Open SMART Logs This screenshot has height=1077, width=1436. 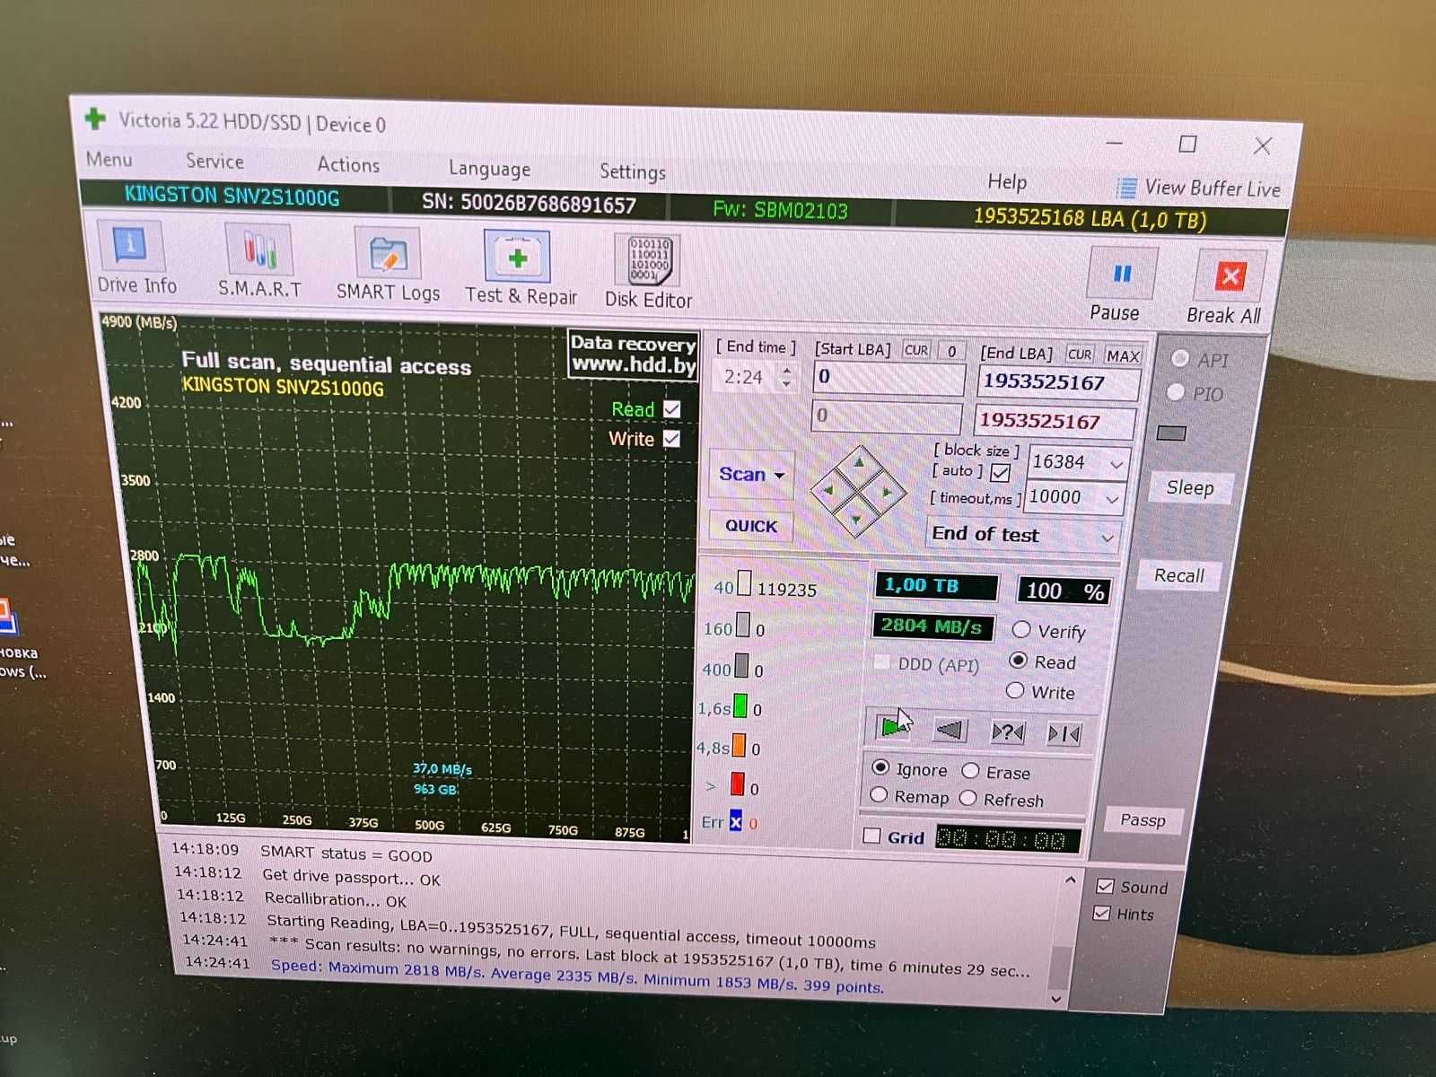pyautogui.click(x=388, y=266)
